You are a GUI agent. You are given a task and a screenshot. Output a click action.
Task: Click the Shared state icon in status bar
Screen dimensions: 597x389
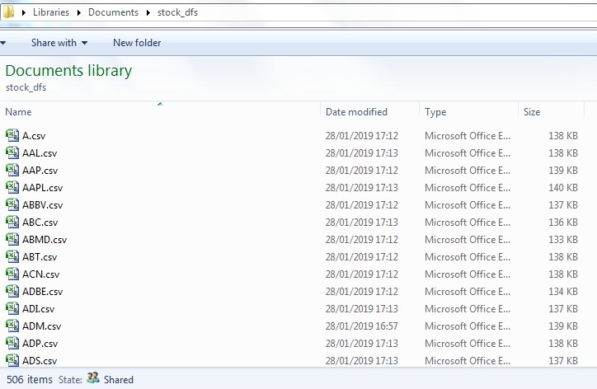(x=93, y=379)
